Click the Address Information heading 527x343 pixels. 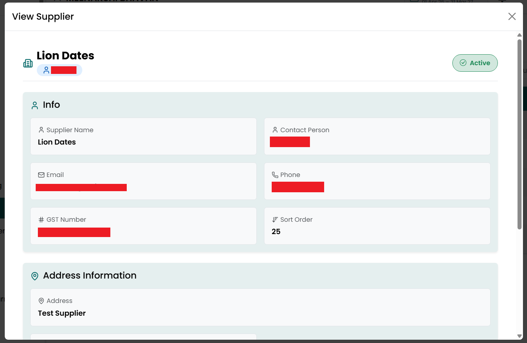pyautogui.click(x=90, y=276)
